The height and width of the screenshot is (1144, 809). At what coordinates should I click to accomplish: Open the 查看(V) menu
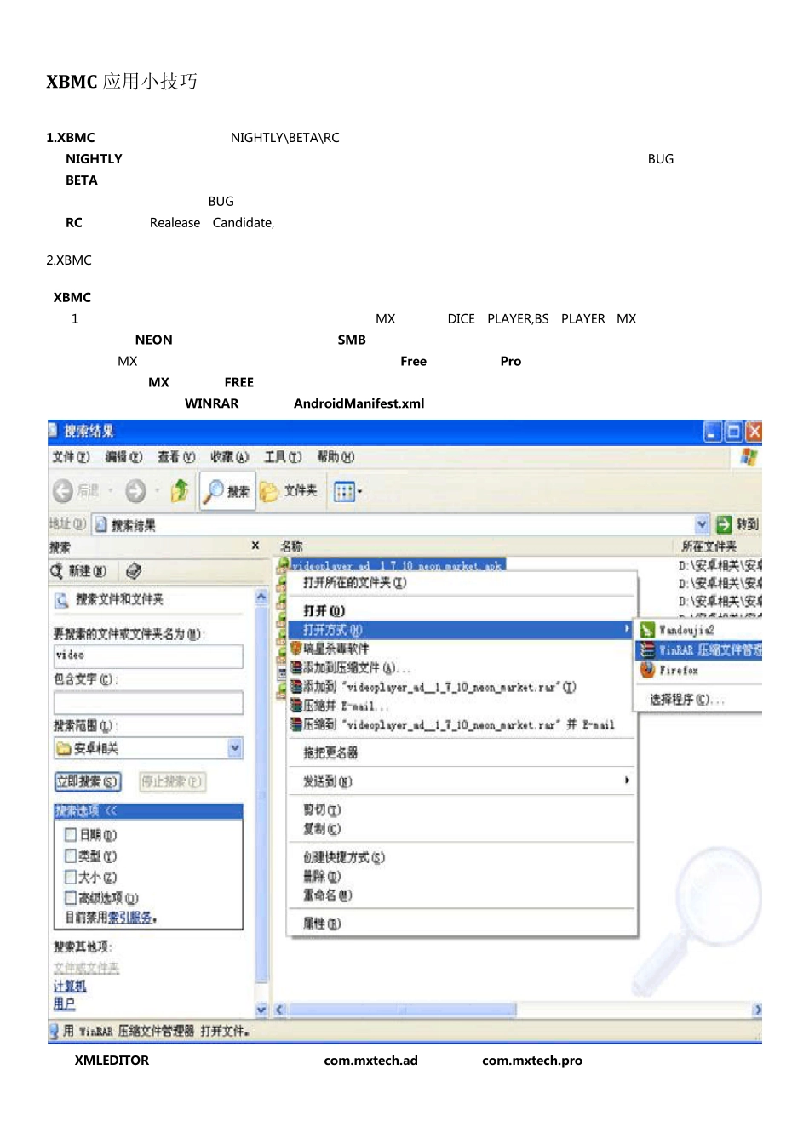pyautogui.click(x=176, y=457)
